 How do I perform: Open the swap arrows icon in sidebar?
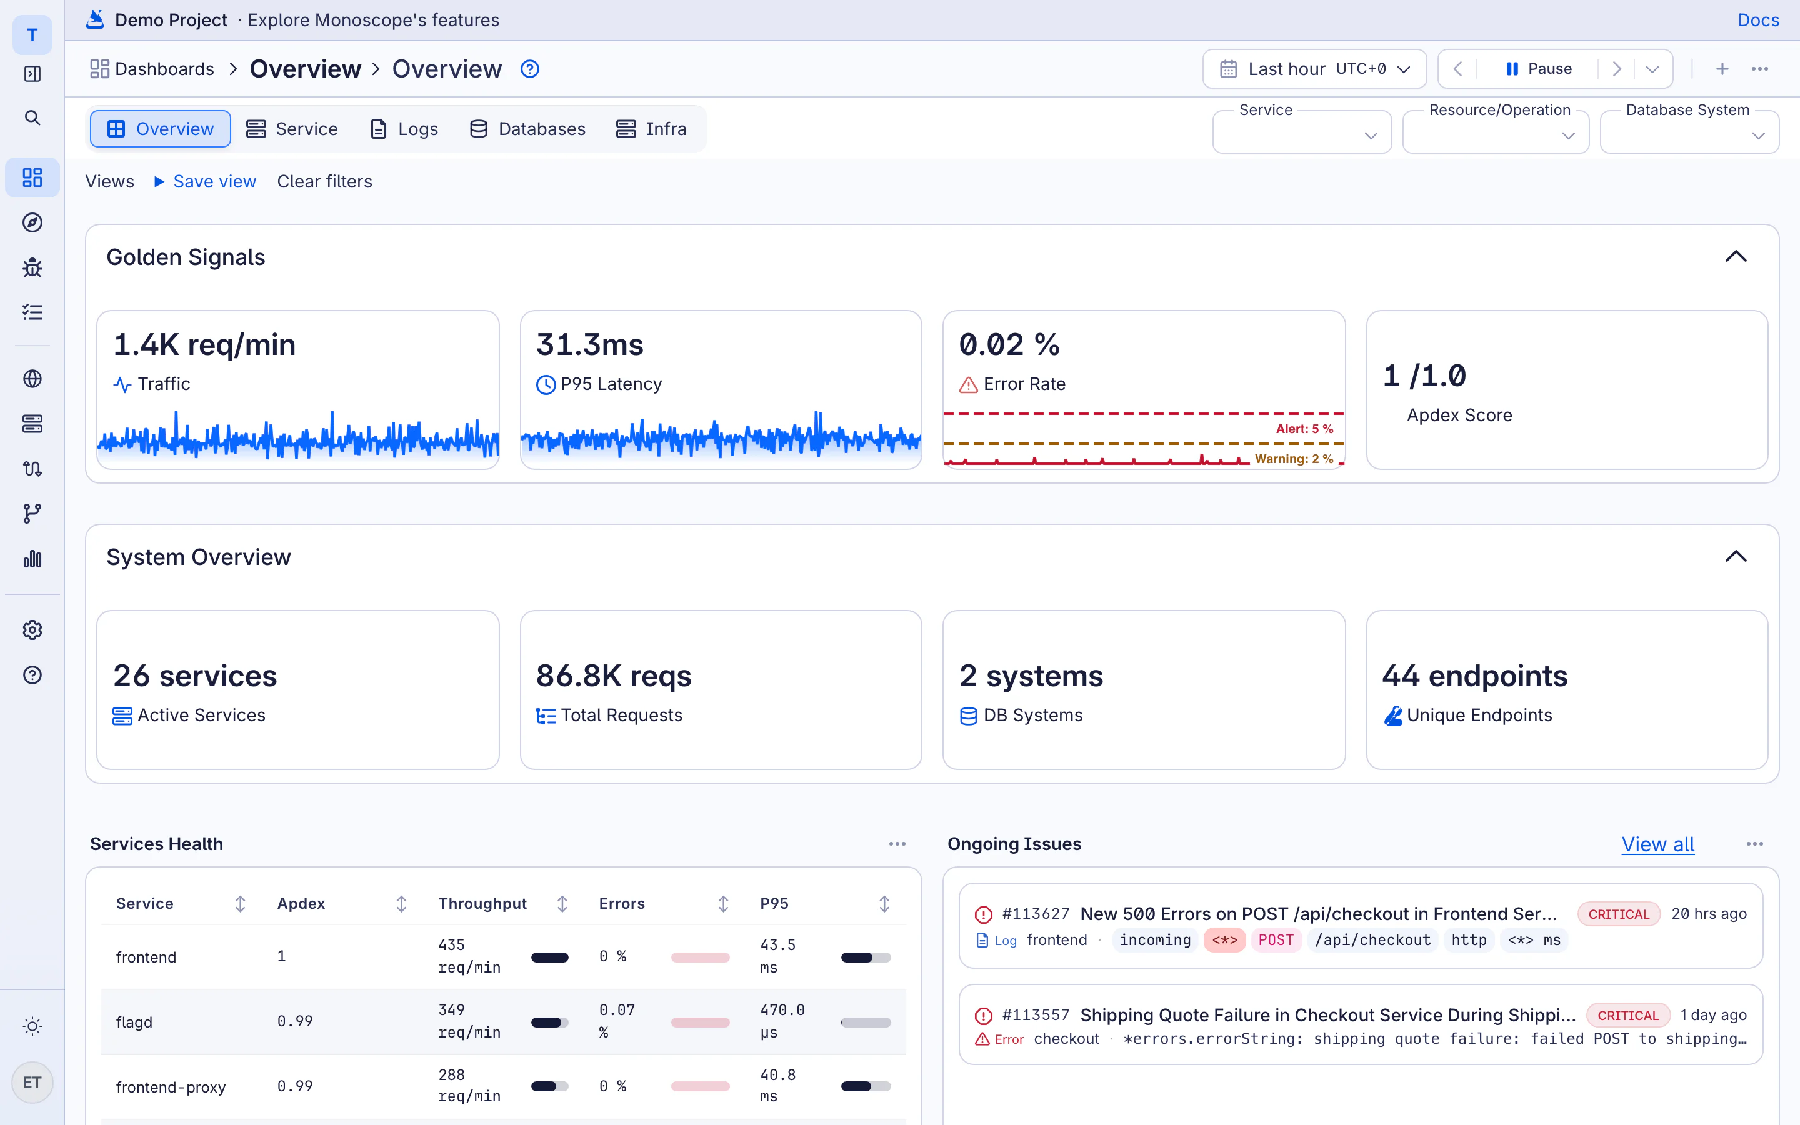click(32, 469)
